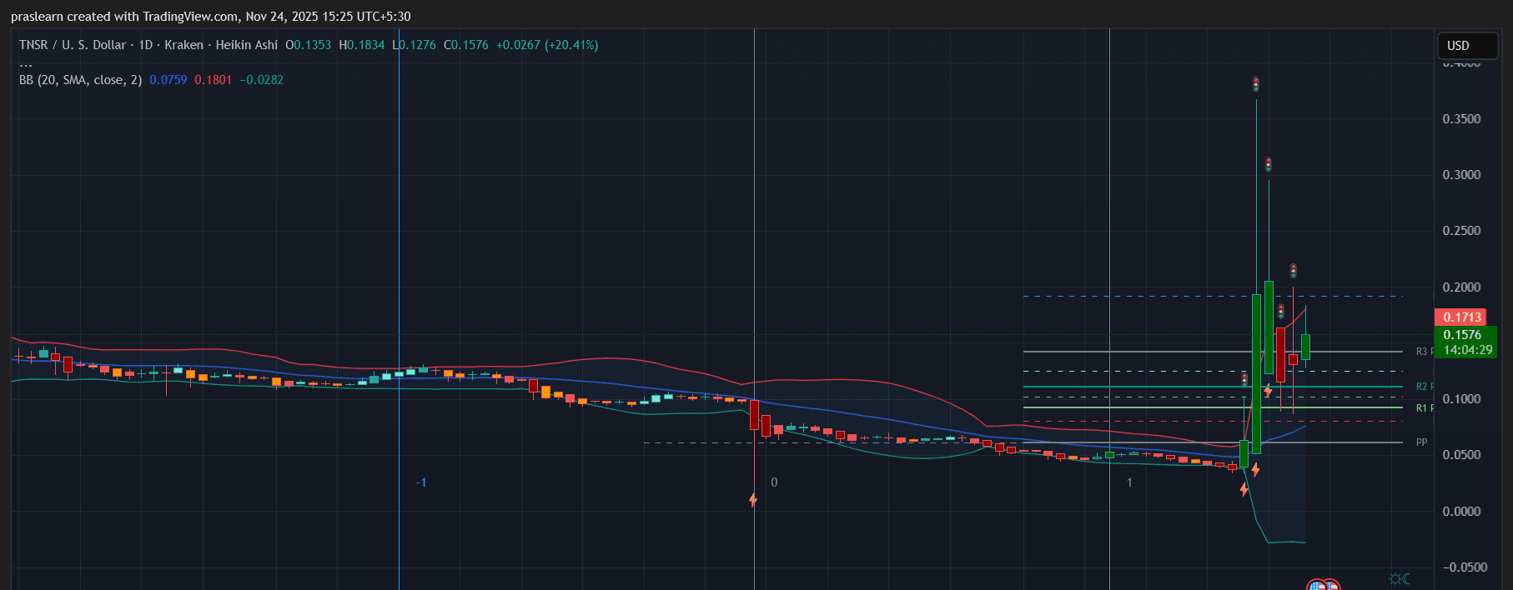Image resolution: width=1513 pixels, height=590 pixels.
Task: Click the −0.0500 price axis label
Action: [x=1465, y=567]
